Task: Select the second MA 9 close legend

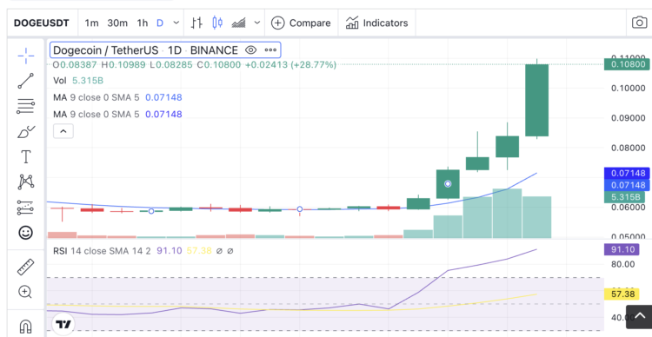Action: coord(117,114)
